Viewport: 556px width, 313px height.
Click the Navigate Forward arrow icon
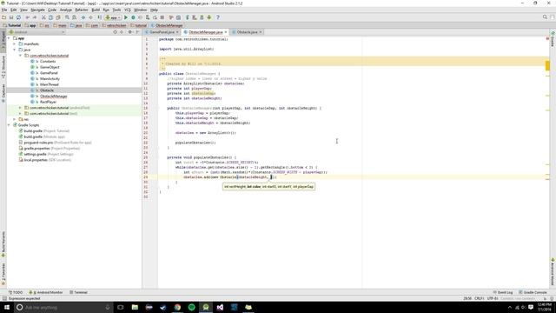point(90,17)
